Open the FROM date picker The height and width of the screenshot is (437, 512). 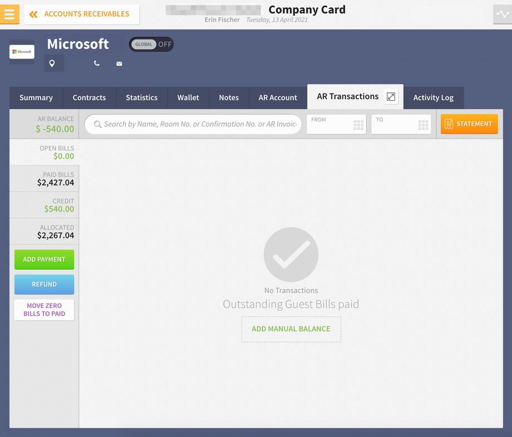point(336,124)
